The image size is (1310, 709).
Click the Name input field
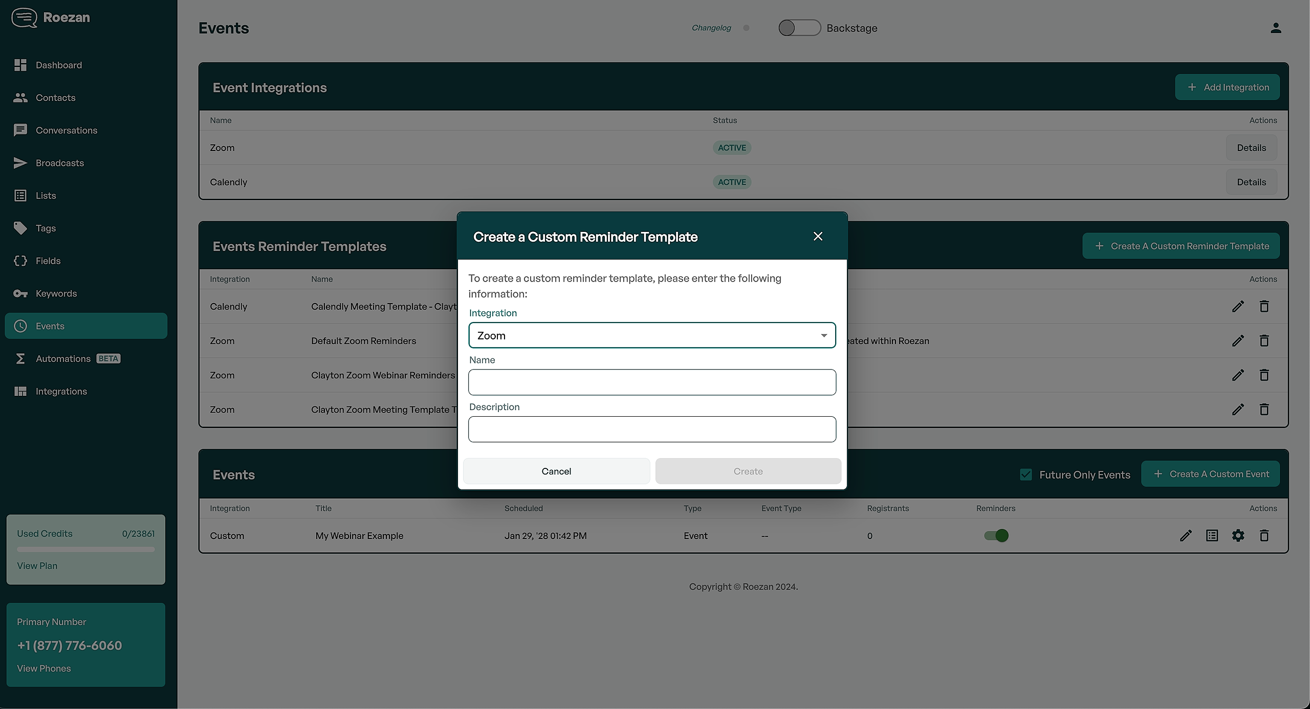coord(652,382)
